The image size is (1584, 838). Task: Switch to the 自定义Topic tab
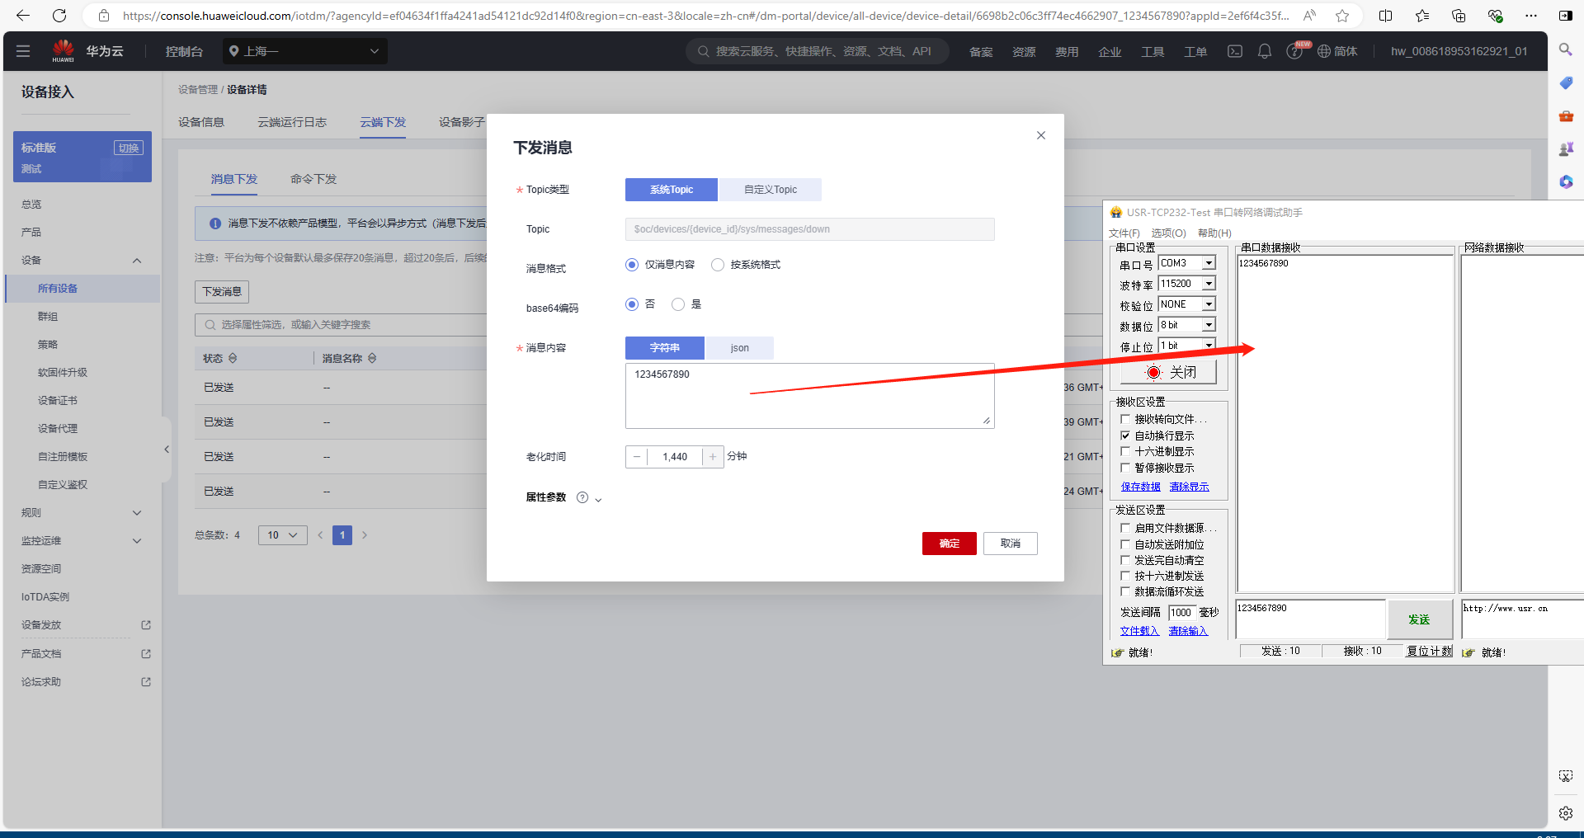tap(770, 190)
